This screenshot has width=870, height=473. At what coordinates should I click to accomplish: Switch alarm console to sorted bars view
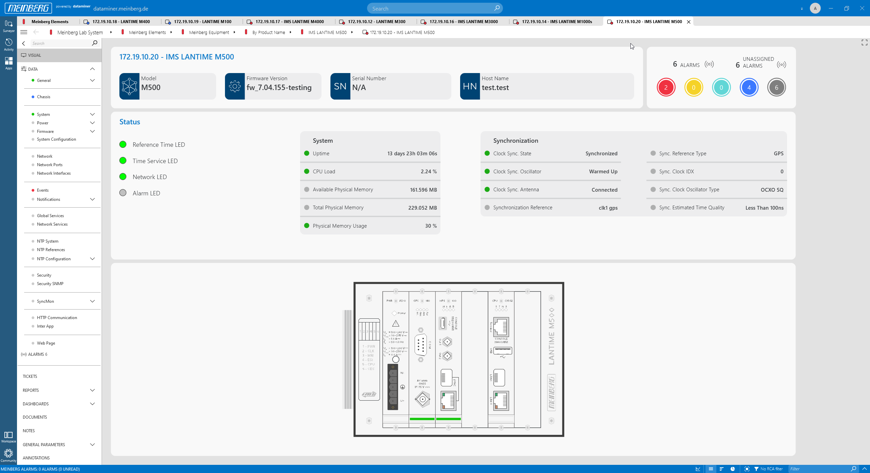pyautogui.click(x=721, y=469)
